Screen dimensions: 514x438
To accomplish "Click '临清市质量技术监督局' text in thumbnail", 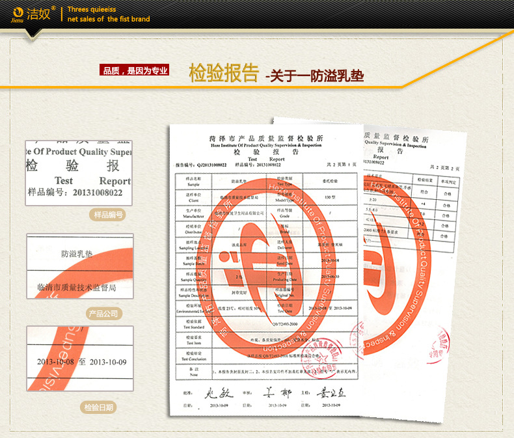I will pos(77,288).
